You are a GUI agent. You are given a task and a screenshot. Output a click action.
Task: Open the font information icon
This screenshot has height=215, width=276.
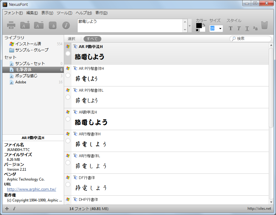point(66,26)
